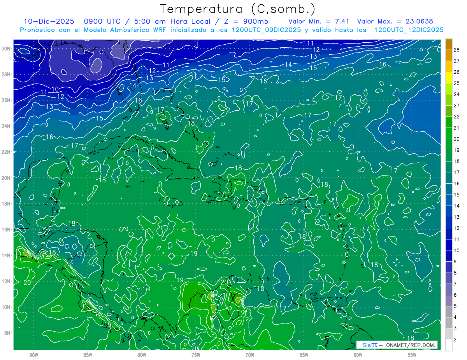Image resolution: width=467 pixels, height=360 pixels.
Task: Click "5:00 am Hora Local" text
Action: [173, 21]
